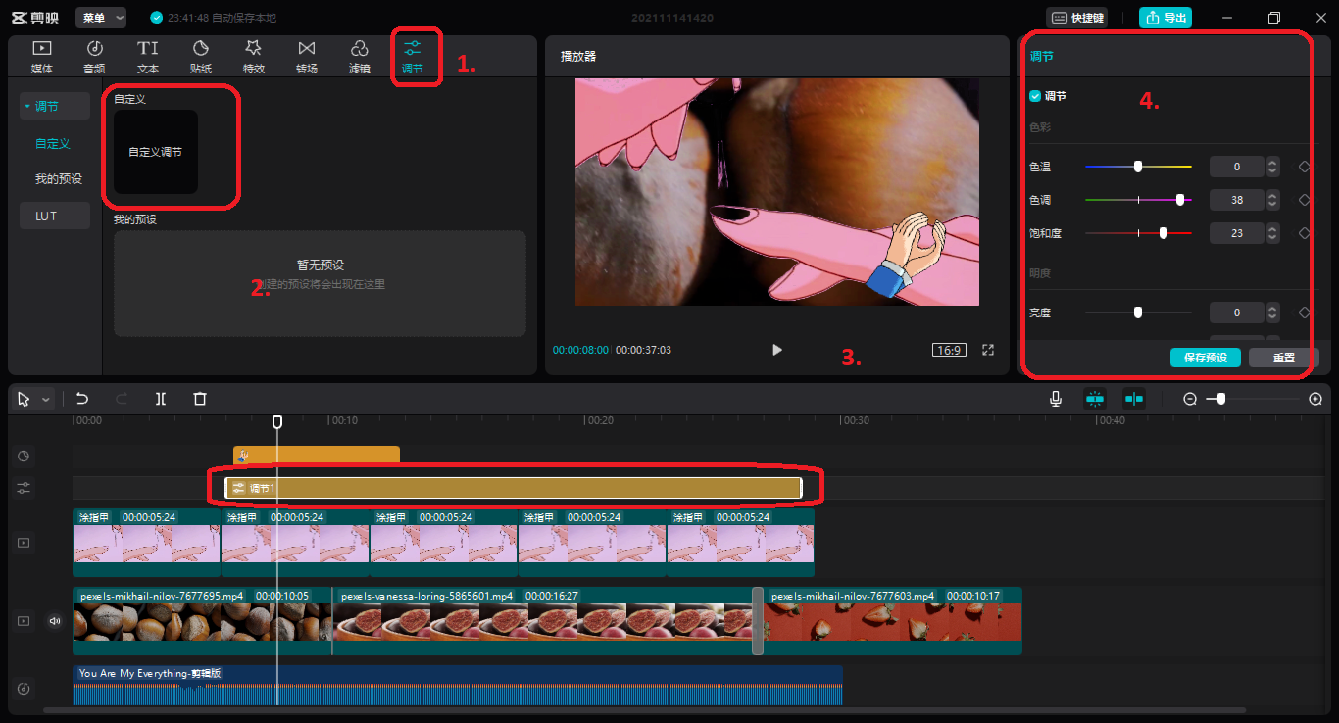Select the orange sticker clip on timeline
1339x723 pixels.
(317, 454)
